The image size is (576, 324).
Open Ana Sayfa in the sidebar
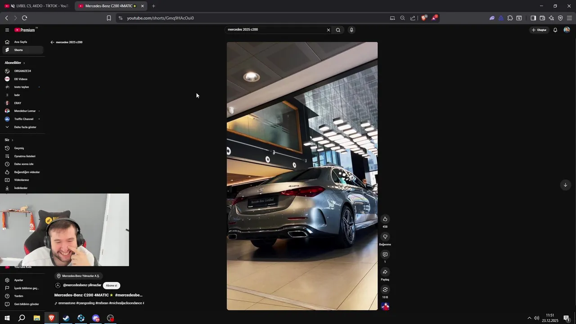pyautogui.click(x=22, y=42)
